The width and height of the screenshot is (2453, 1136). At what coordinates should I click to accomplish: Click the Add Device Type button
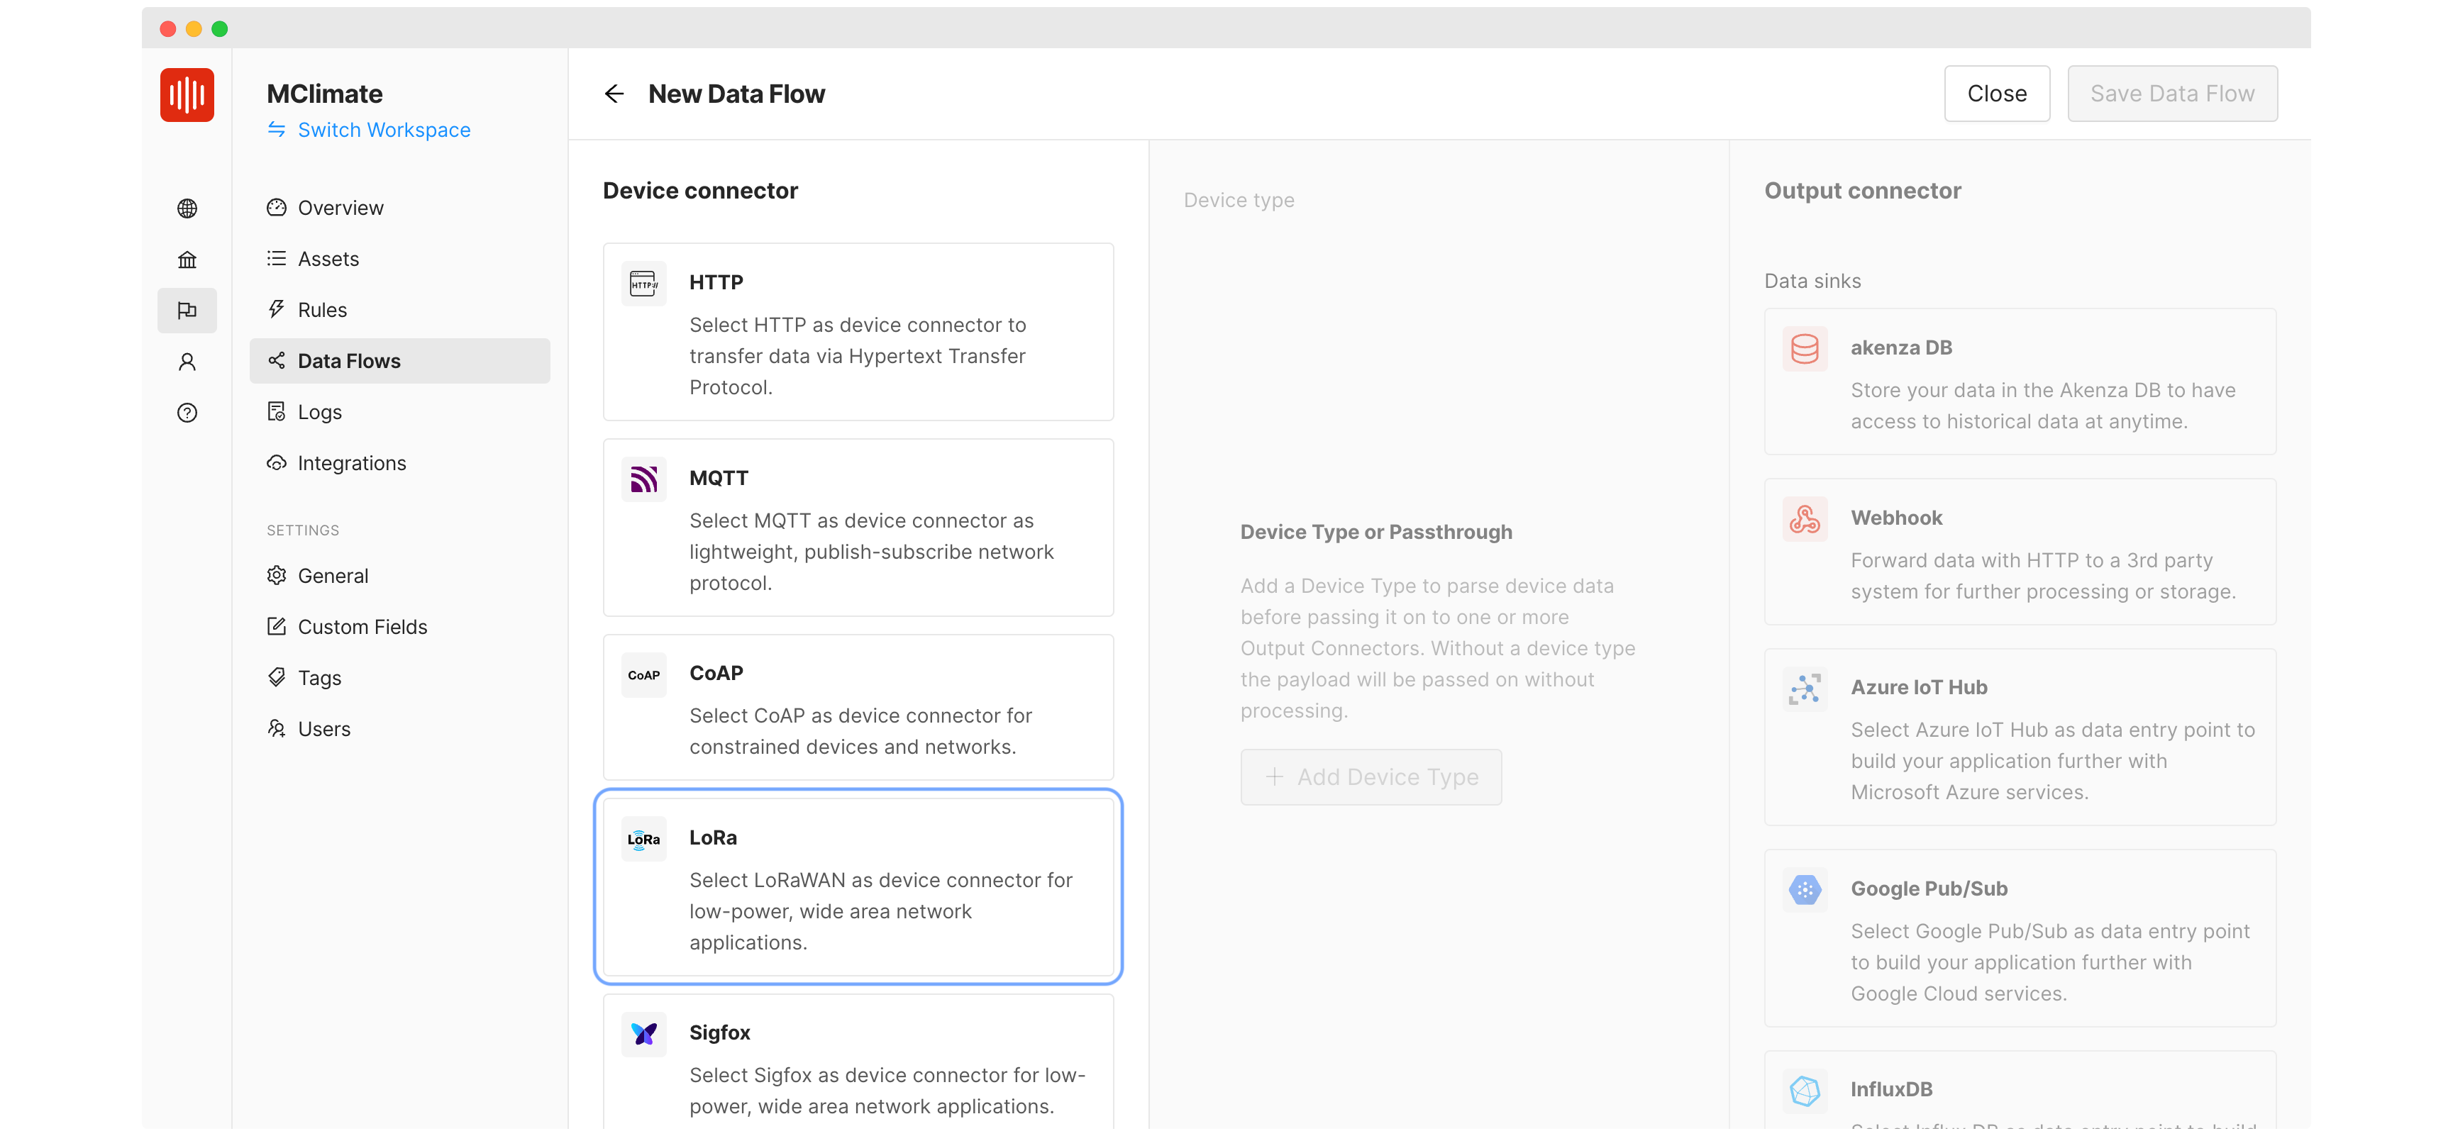point(1371,777)
